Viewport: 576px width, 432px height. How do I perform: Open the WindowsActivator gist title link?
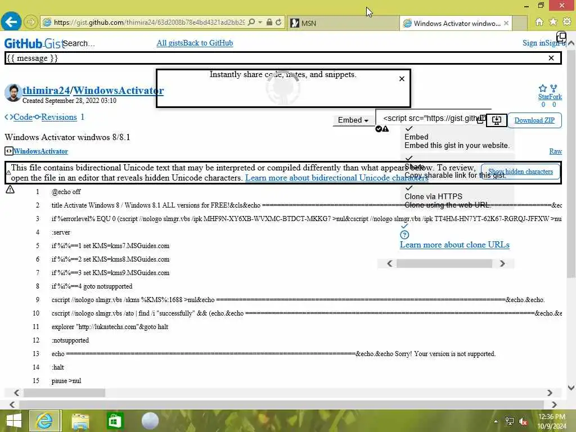click(118, 91)
